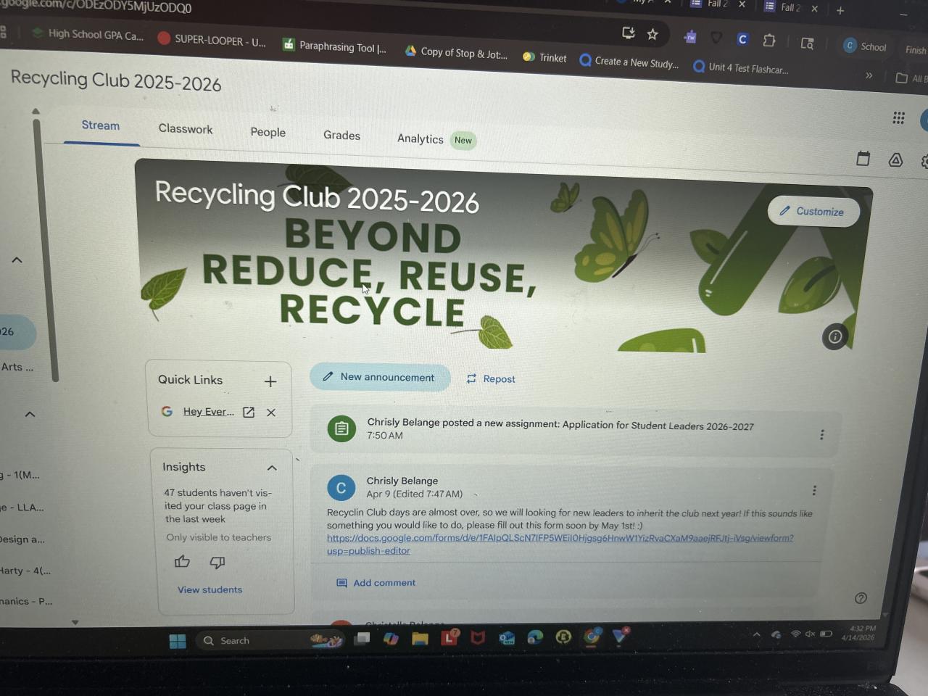The width and height of the screenshot is (928, 696).
Task: Open the tab search icon in toolbar
Action: (807, 43)
